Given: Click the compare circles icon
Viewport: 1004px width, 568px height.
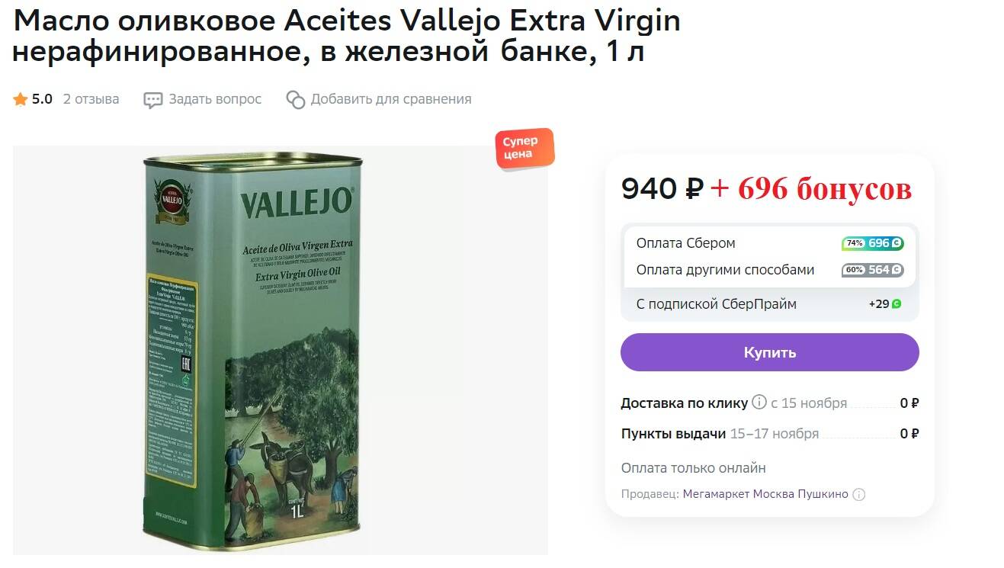Looking at the screenshot, I should (295, 100).
